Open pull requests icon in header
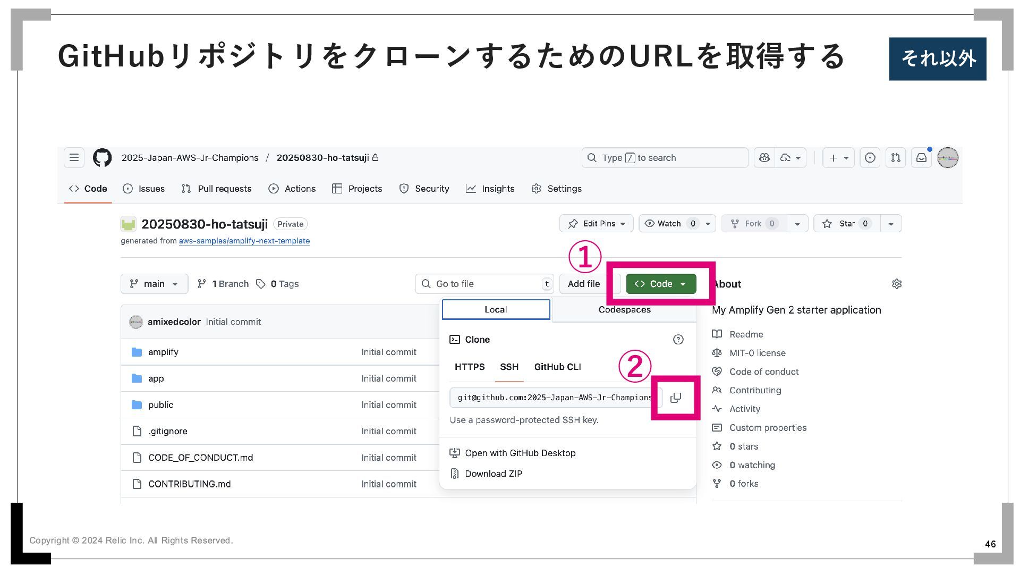The width and height of the screenshot is (1020, 574). pyautogui.click(x=896, y=158)
